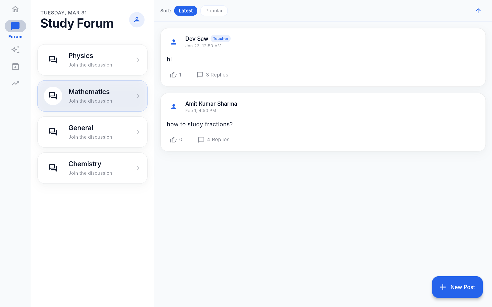
Task: Click the Physics discussion bubbles icon
Action: coord(53,60)
